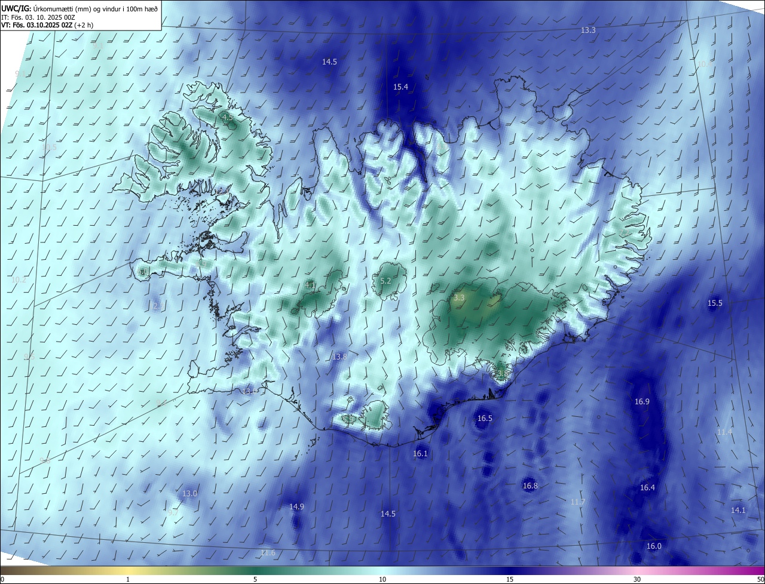765x584 pixels.
Task: Click the colorbar tick label 0
Action: coord(2,580)
